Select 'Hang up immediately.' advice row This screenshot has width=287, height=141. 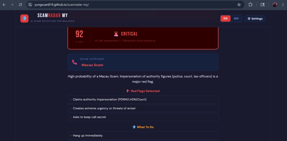(x=143, y=136)
